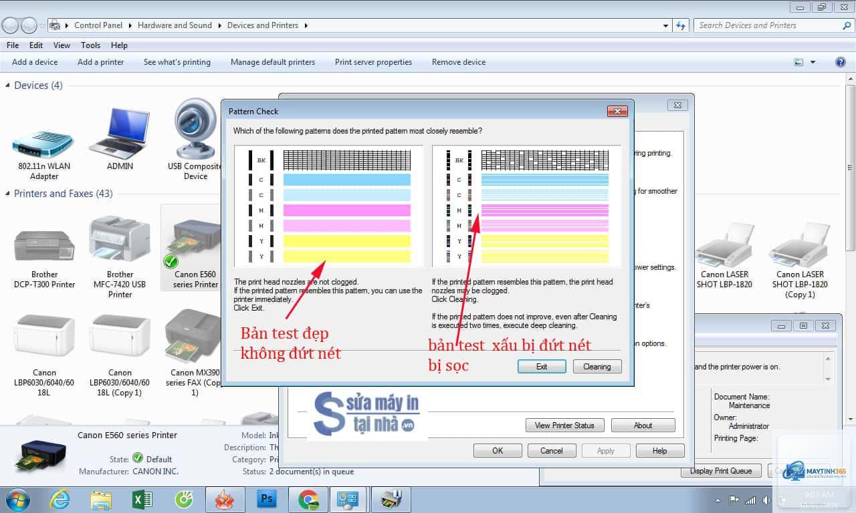This screenshot has height=513, width=856.
Task: Close the Pattern Check dialog
Action: point(617,112)
